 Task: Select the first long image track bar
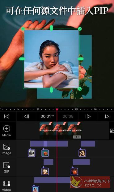tap(49, 144)
